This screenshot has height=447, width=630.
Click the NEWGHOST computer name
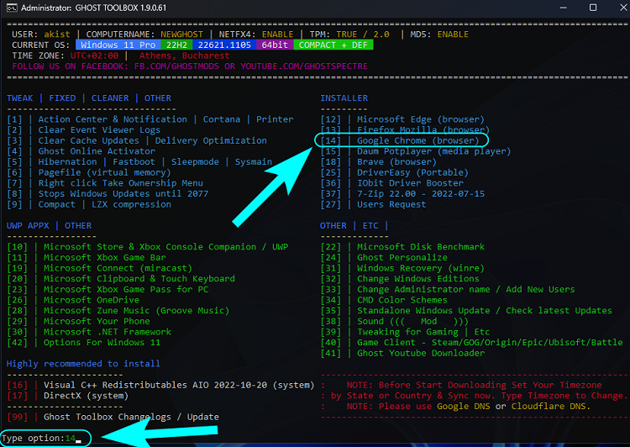182,34
